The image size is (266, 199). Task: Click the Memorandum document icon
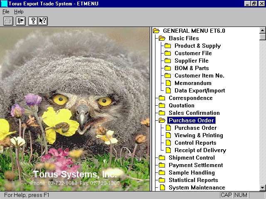pyautogui.click(x=168, y=83)
